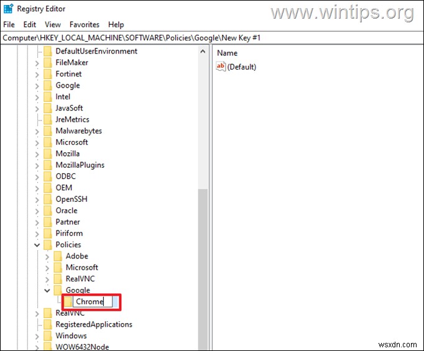Image resolution: width=424 pixels, height=351 pixels.
Task: Open the Help menu
Action: click(x=116, y=25)
